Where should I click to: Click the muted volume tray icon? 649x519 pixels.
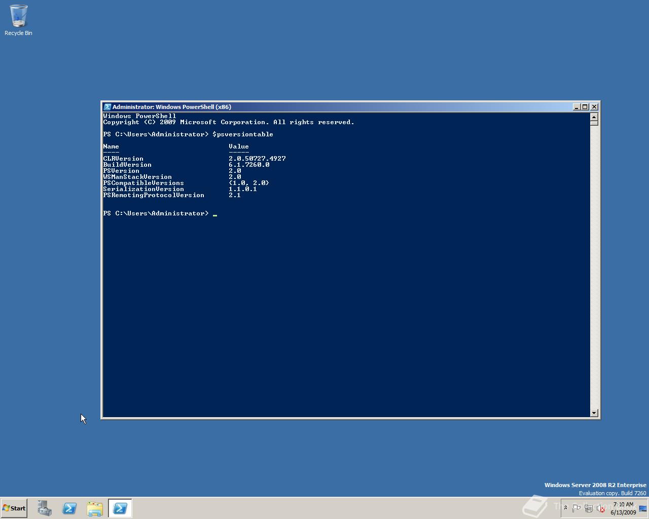[601, 508]
